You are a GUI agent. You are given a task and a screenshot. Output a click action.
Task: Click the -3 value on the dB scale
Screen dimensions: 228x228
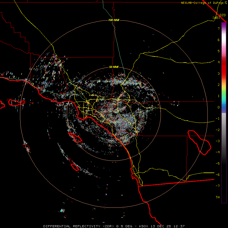tap(218, 141)
